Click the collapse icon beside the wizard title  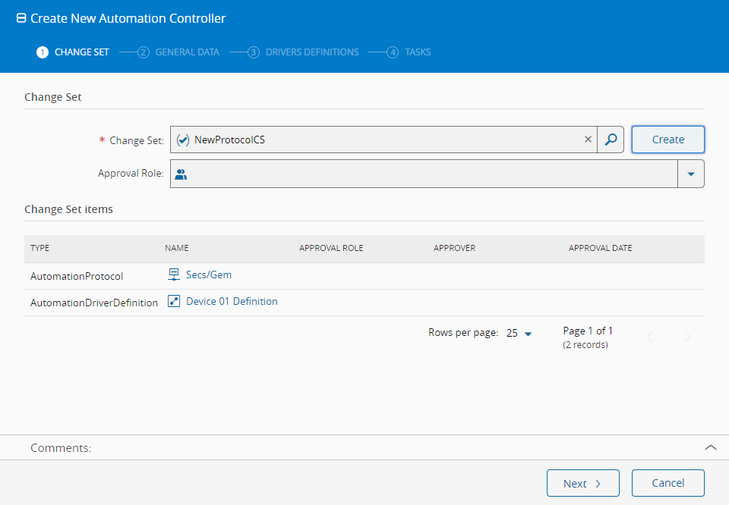pos(21,18)
